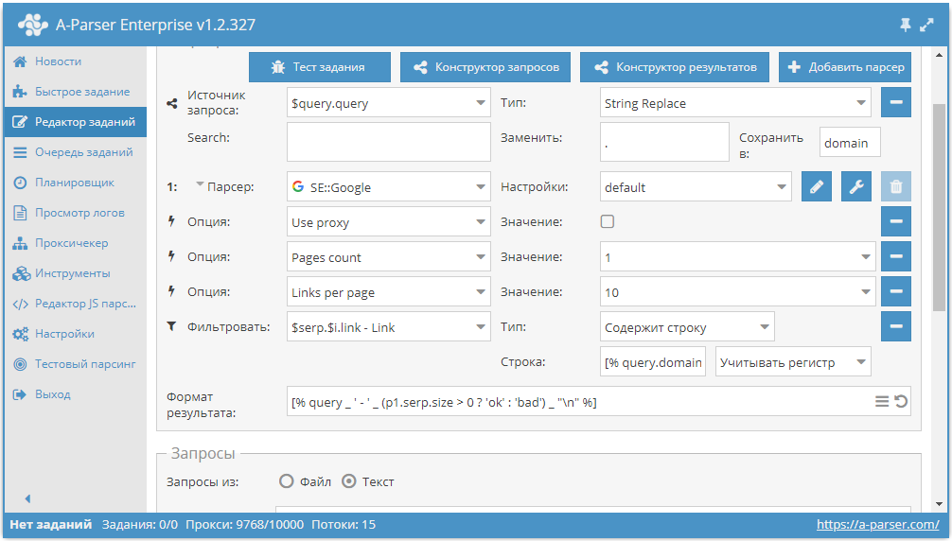Delete the parser with the trash icon
Image resolution: width=952 pixels, height=541 pixels.
(x=895, y=187)
